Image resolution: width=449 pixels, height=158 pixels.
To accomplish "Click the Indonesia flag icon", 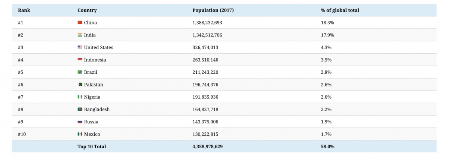I will [x=80, y=60].
